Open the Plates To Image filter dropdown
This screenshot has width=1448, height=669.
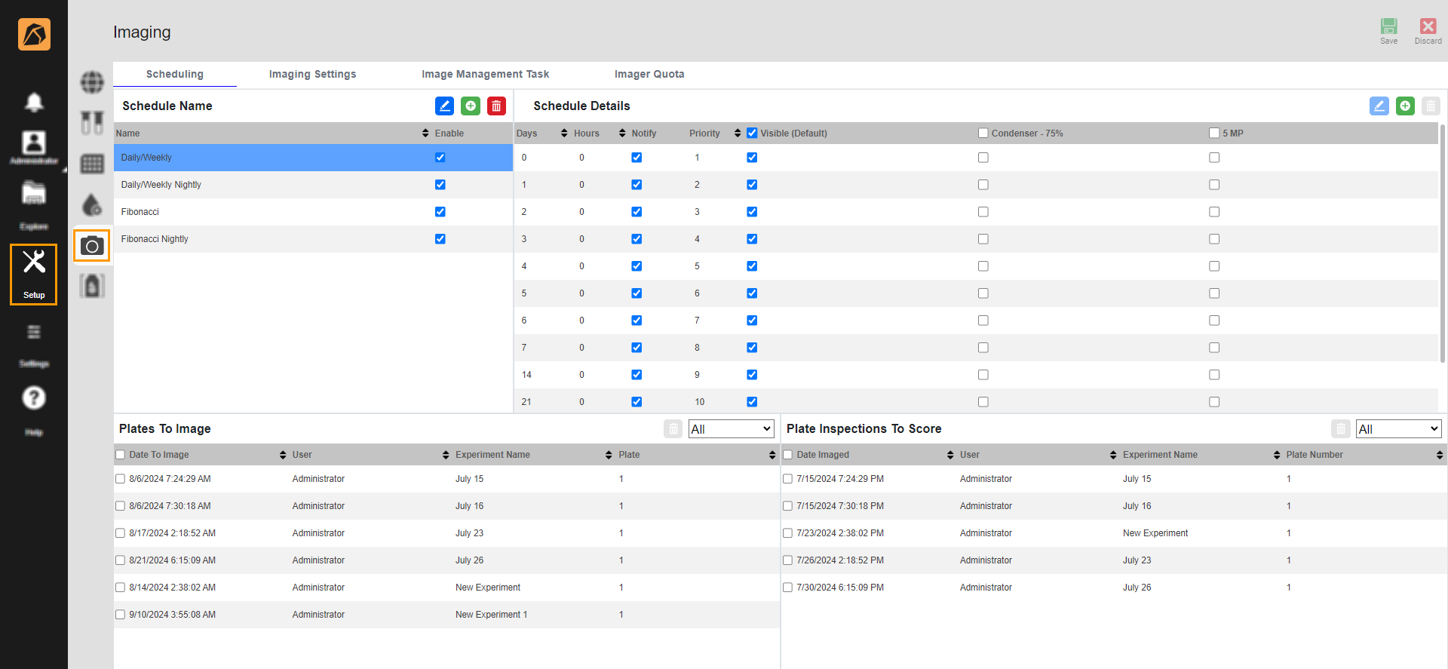click(x=732, y=429)
